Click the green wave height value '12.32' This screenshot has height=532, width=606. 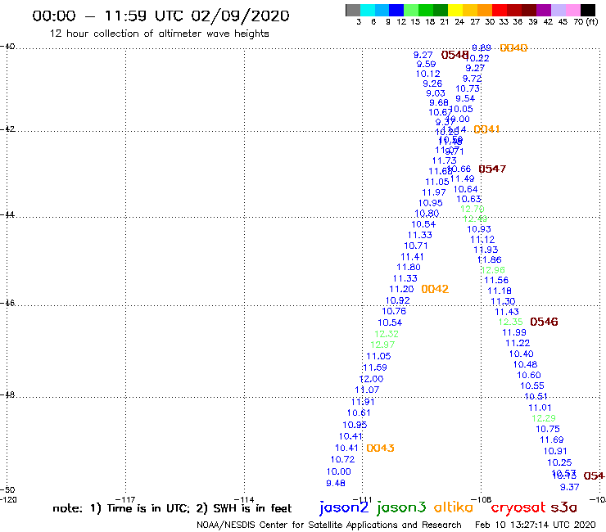coord(387,334)
